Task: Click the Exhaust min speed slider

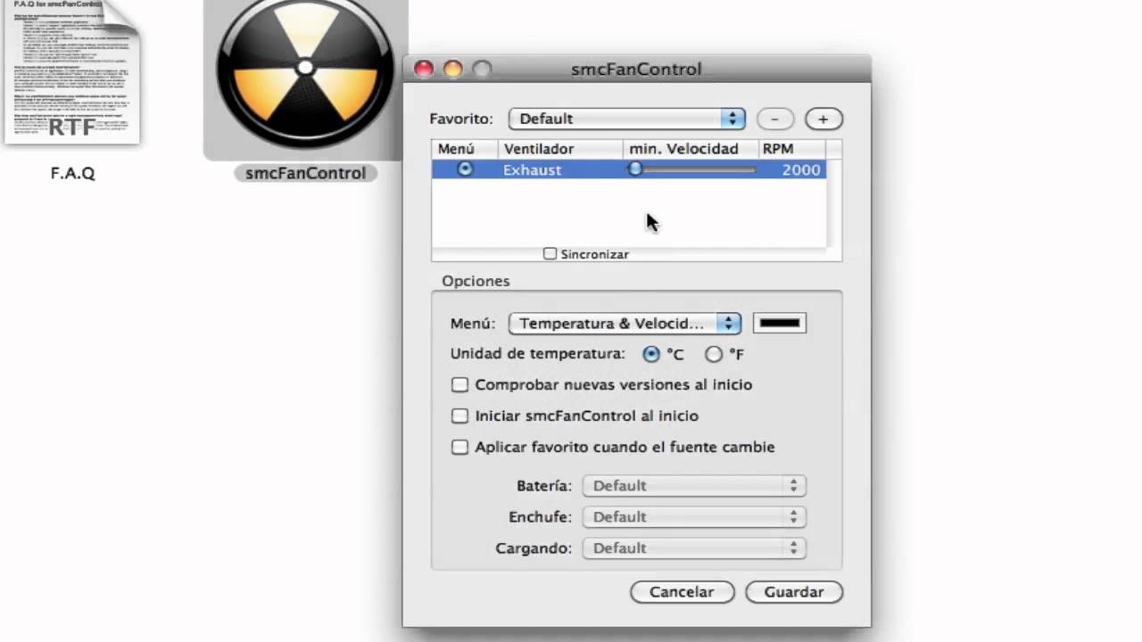Action: (x=692, y=169)
